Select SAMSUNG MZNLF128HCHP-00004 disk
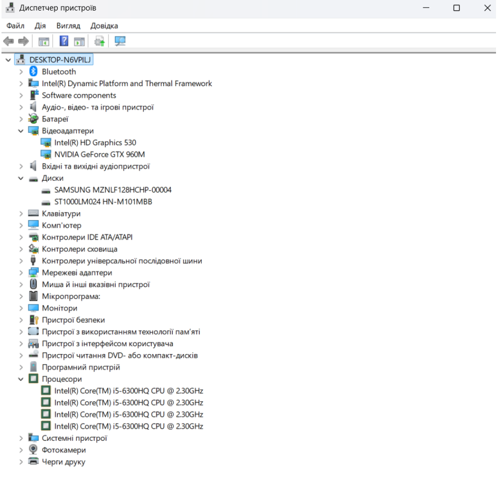 click(113, 190)
